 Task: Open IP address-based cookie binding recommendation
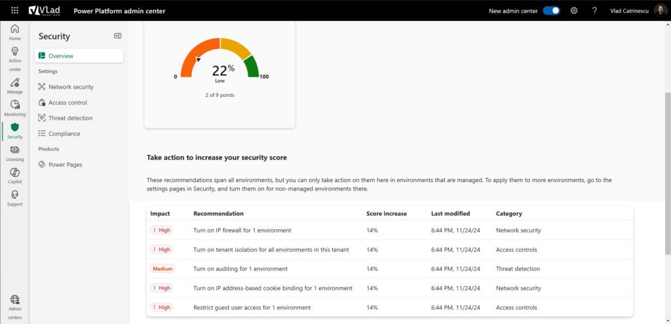point(273,288)
